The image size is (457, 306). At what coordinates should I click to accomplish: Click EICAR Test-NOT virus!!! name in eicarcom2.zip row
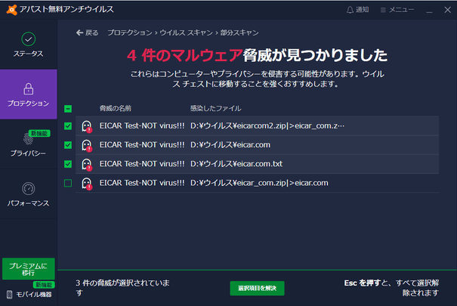[x=142, y=126]
